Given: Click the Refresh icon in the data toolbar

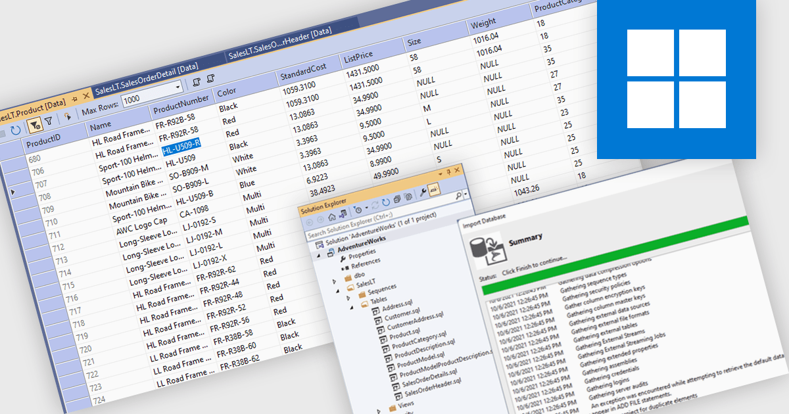Looking at the screenshot, I should [16, 130].
